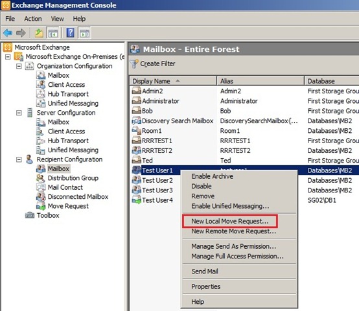Click the Create Filter funnel icon

[x=134, y=64]
